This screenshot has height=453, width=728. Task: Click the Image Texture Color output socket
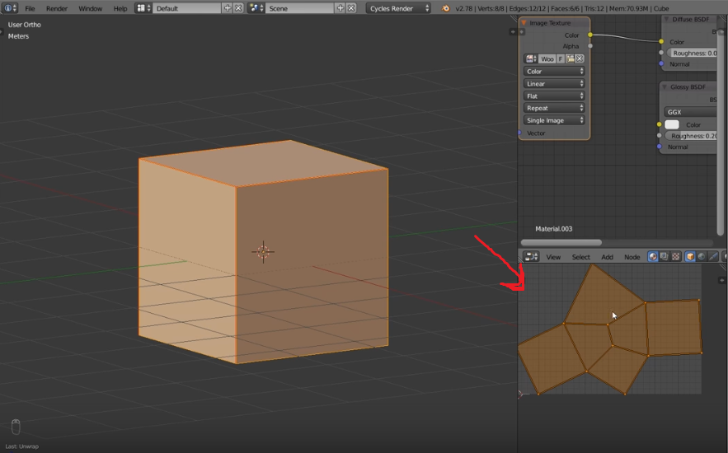590,35
